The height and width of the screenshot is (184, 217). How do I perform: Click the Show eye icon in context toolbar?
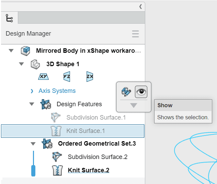(141, 92)
